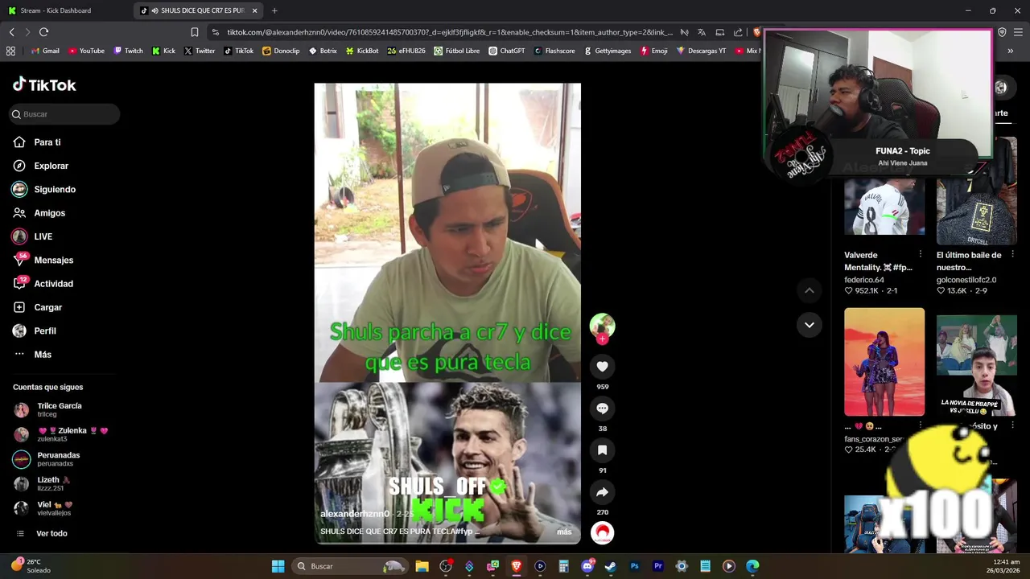Open Discord from taskbar
The width and height of the screenshot is (1030, 579).
587,566
